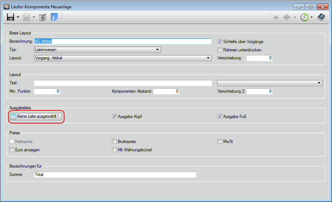Uncheck the Ausgabe Kopf checkbox
Screen dimensions: 332x202
(114, 116)
